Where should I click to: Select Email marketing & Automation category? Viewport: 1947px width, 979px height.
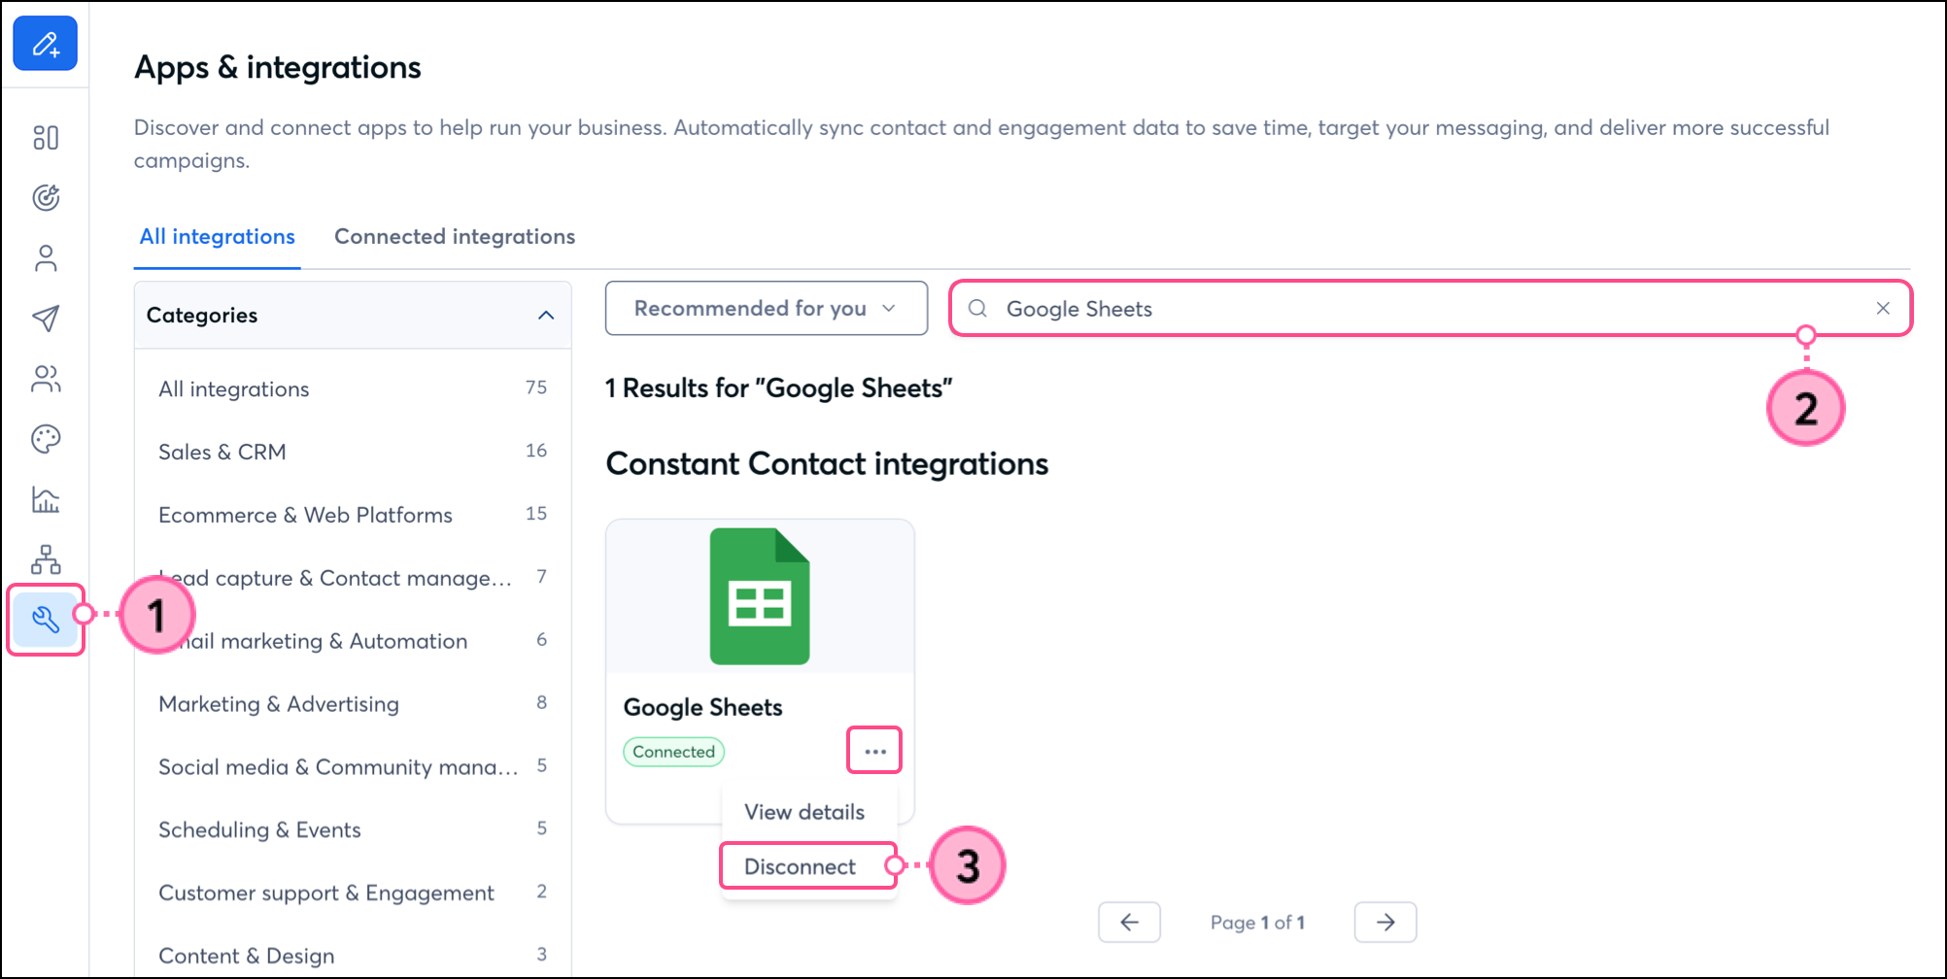(x=353, y=641)
